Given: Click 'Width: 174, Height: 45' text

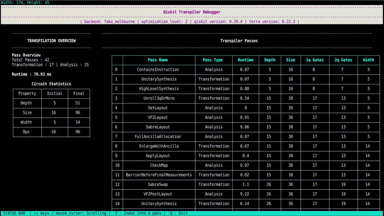Looking at the screenshot, I should click(x=25, y=2).
